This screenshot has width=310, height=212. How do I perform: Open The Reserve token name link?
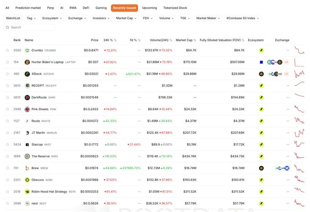41,156
